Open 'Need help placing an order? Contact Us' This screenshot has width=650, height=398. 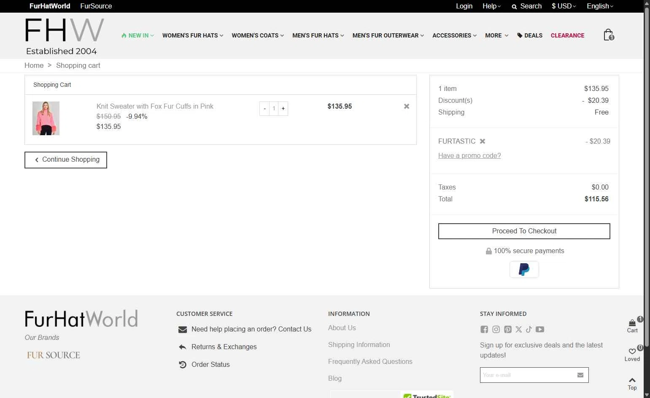tap(251, 329)
